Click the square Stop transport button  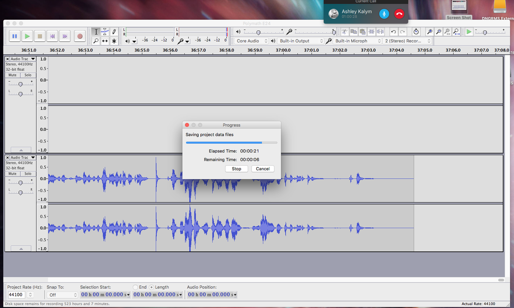pos(40,36)
